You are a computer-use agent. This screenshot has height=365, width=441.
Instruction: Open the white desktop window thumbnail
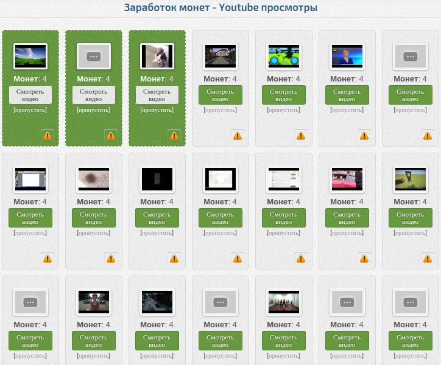30,179
